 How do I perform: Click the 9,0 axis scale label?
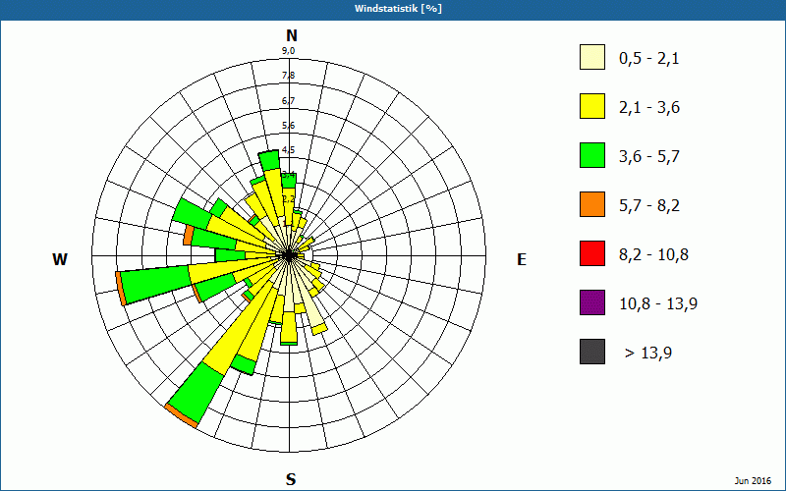click(x=288, y=51)
